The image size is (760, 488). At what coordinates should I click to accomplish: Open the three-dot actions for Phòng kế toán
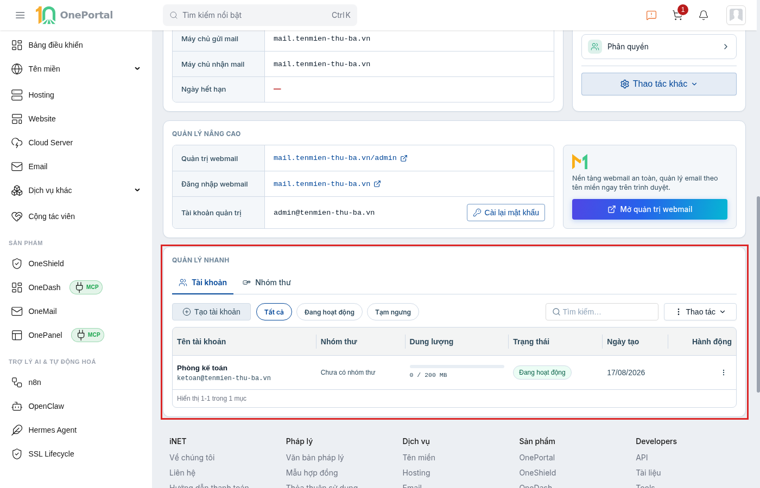click(724, 373)
